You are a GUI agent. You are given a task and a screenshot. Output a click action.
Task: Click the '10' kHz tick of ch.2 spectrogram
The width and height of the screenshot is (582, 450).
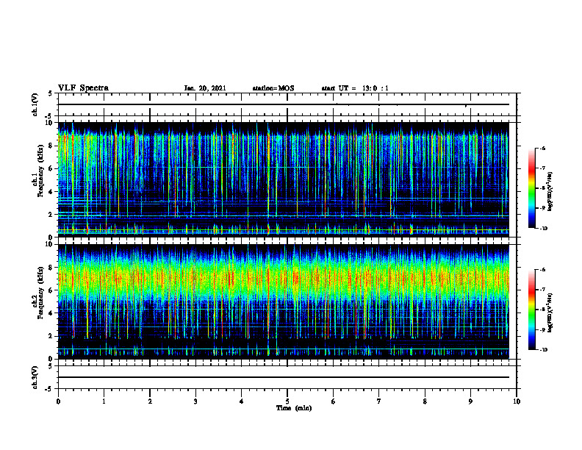pos(50,244)
